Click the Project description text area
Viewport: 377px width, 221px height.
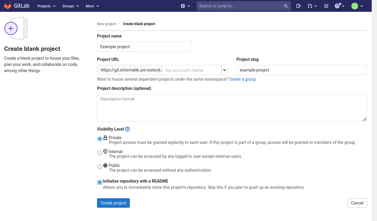click(232, 108)
